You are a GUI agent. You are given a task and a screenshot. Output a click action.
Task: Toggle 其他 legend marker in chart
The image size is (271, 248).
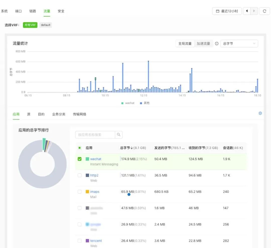pyautogui.click(x=141, y=103)
